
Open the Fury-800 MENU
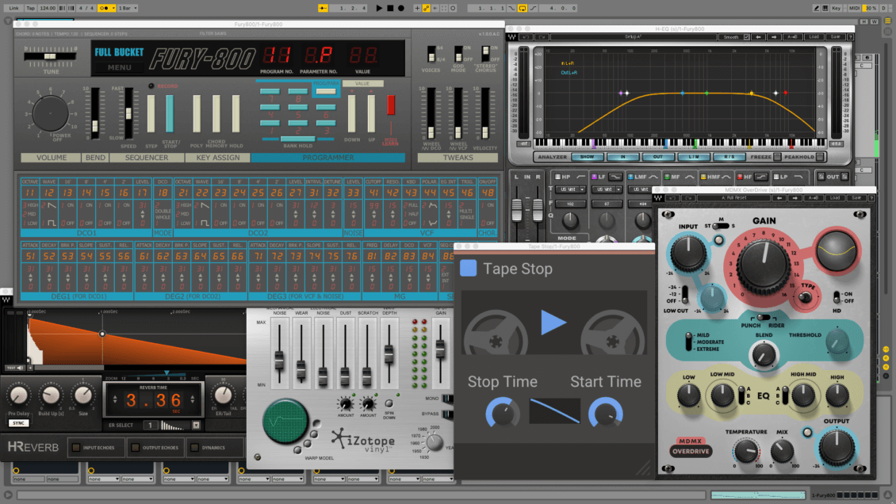120,67
